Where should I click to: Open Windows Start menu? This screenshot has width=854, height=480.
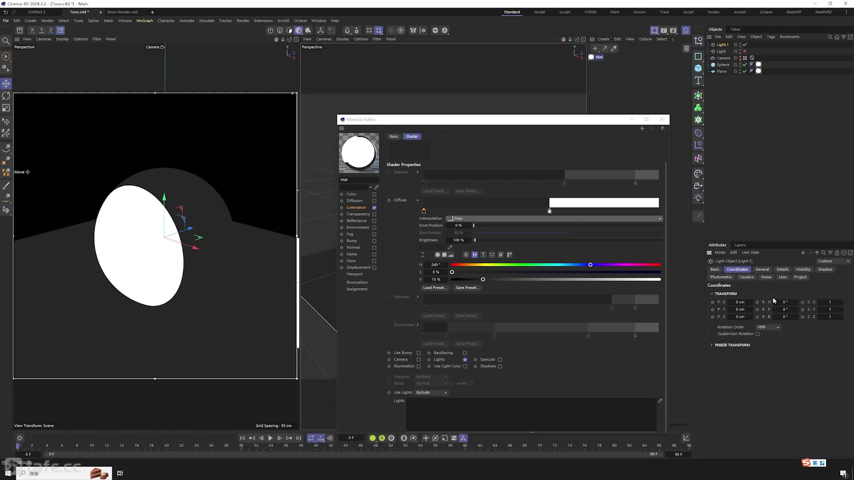tap(8, 473)
